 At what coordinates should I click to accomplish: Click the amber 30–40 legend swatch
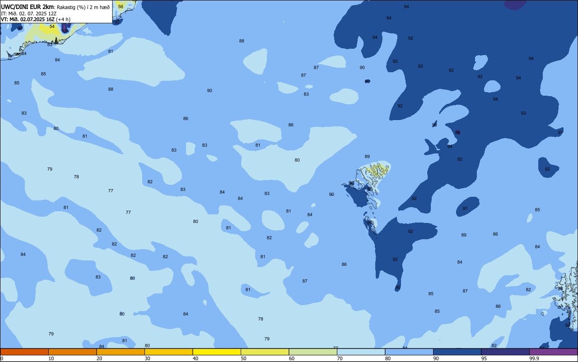(168, 352)
